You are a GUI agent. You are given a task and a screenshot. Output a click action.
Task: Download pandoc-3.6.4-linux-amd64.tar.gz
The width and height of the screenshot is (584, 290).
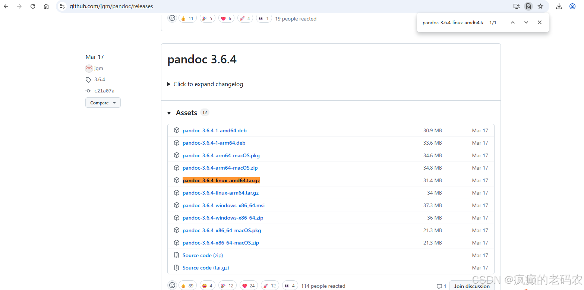click(221, 180)
